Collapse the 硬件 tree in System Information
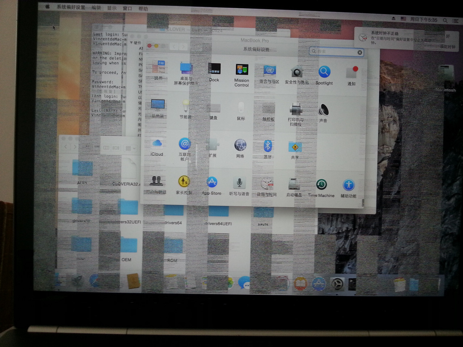 tap(132, 43)
